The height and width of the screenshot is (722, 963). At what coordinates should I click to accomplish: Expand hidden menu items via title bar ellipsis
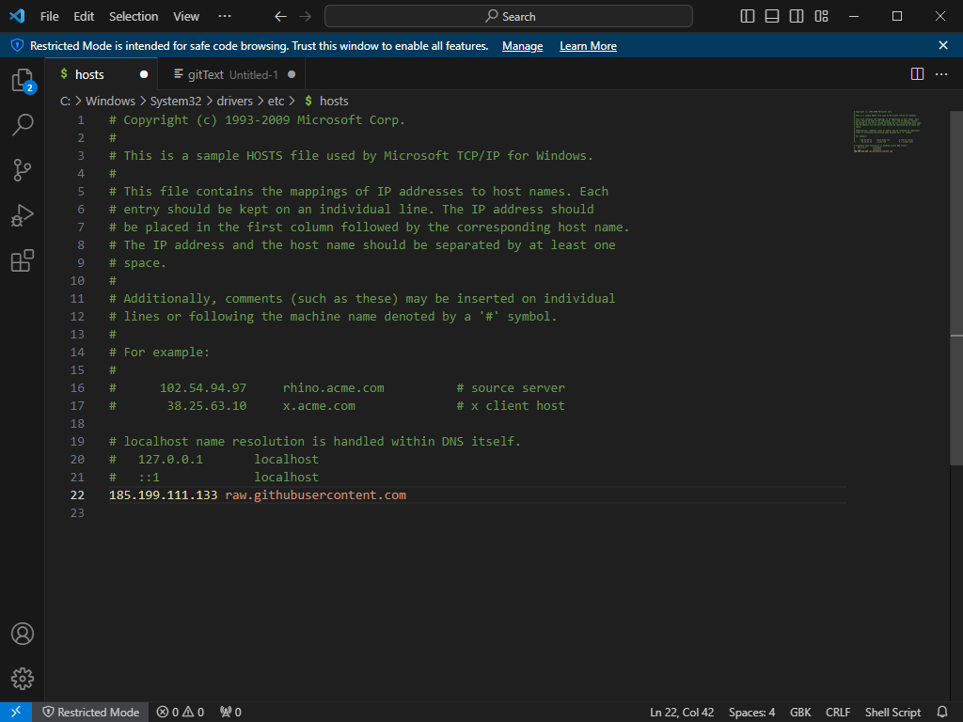point(225,16)
